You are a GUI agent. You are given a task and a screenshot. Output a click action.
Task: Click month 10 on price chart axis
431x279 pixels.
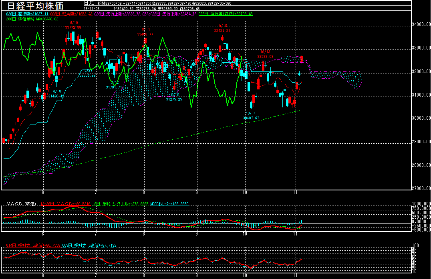click(x=245, y=192)
